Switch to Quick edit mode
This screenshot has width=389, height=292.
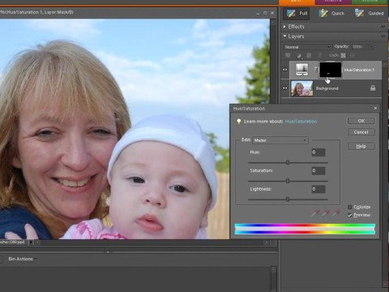coord(331,13)
